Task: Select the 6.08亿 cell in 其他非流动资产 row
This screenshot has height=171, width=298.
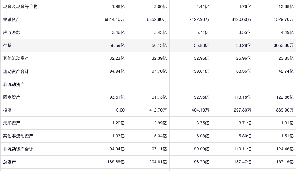Action: pyautogui.click(x=202, y=136)
